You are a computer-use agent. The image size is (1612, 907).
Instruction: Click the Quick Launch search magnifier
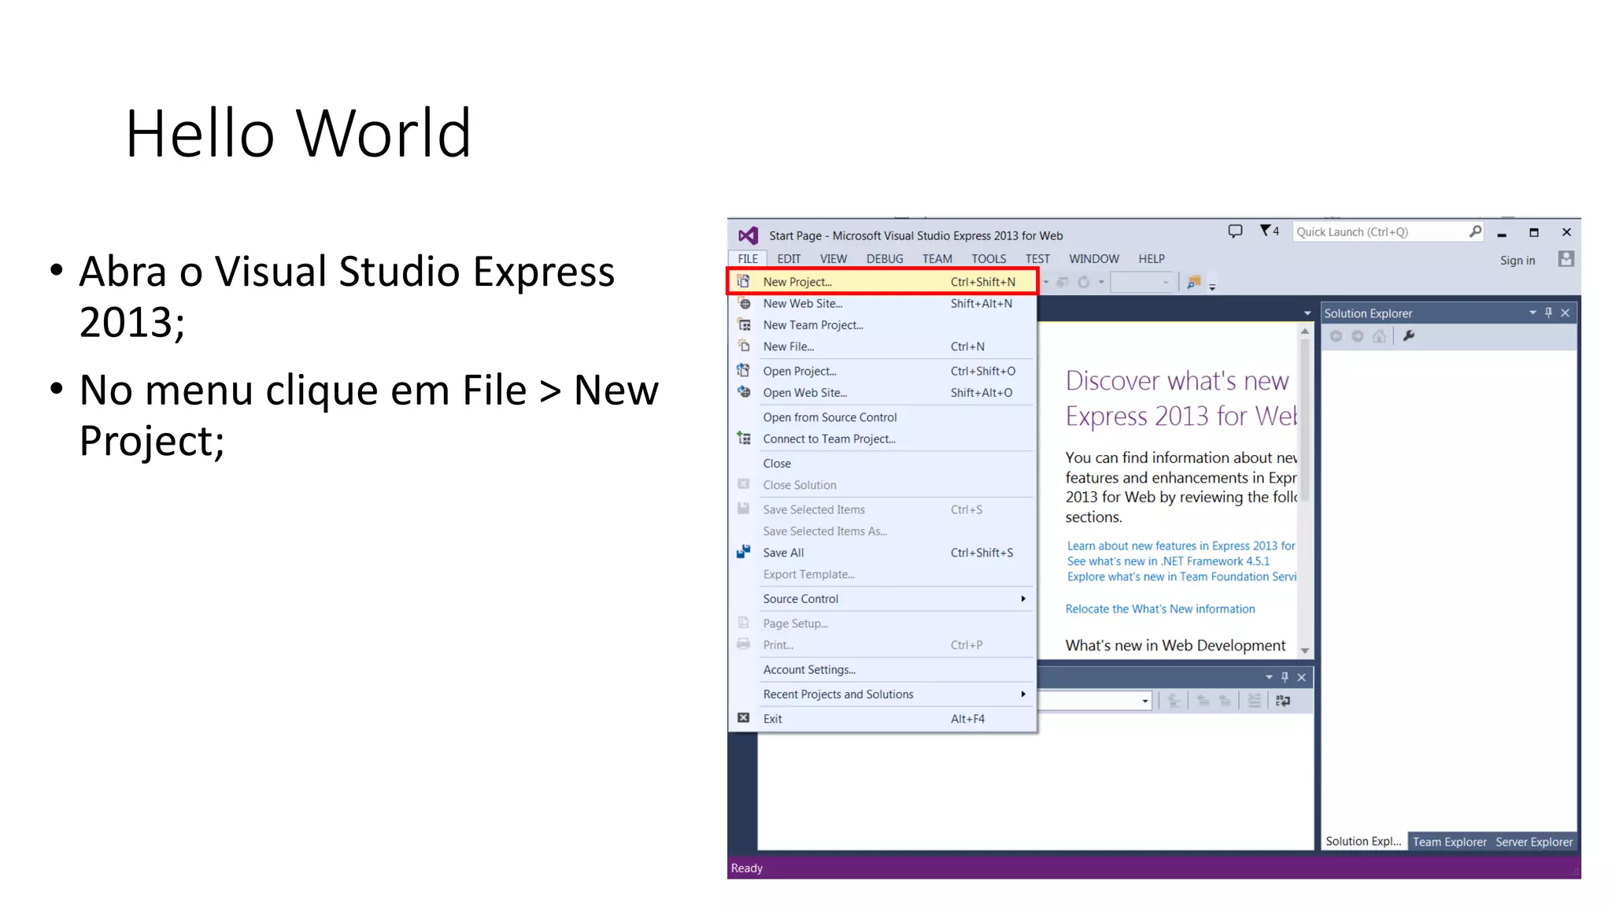1475,231
